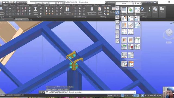Switch to the Labels & Dimensions tab
Viewport: 174px width, 98px height.
(x=50, y=5)
